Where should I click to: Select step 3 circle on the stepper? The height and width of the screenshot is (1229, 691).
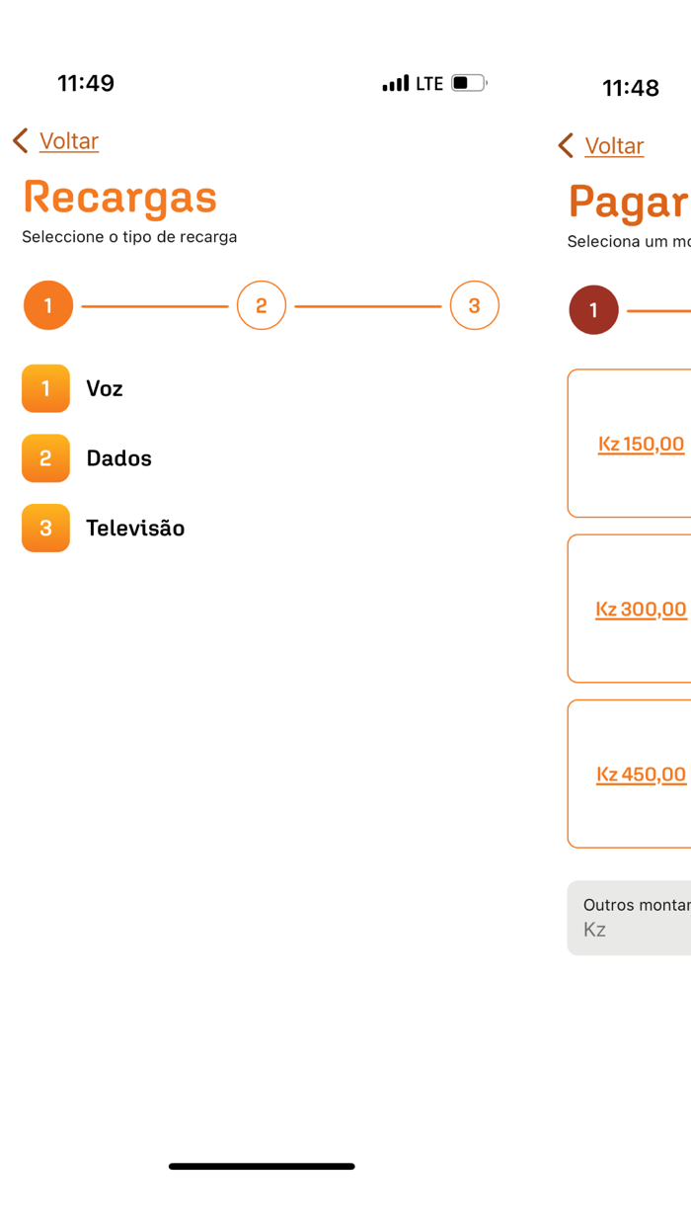475,305
